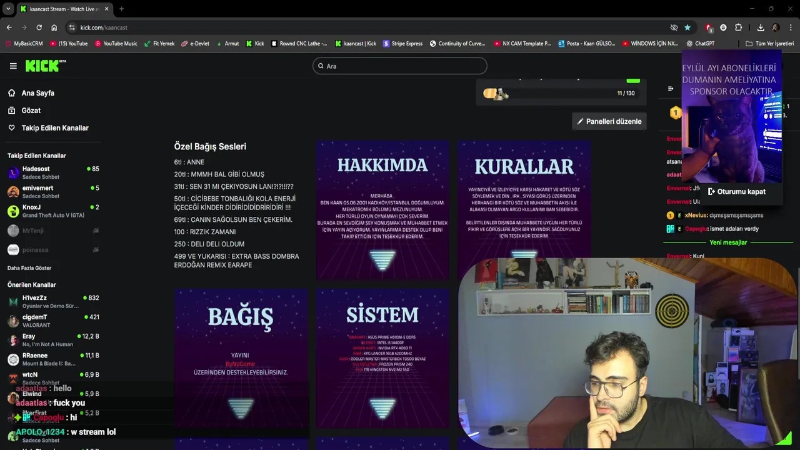This screenshot has height=450, width=800.
Task: Open YouTube Music bookmark
Action: pyautogui.click(x=116, y=44)
